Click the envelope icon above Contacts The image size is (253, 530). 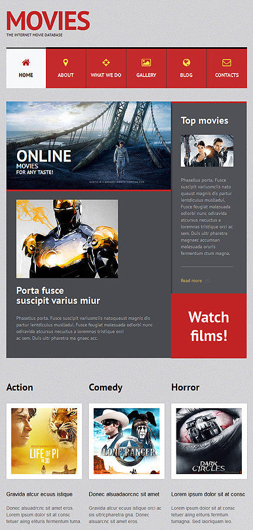(x=227, y=62)
